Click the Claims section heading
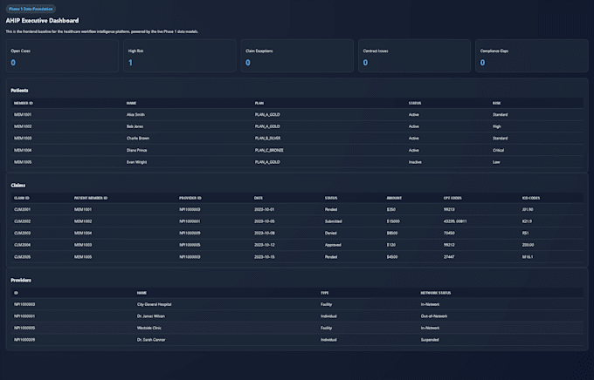This screenshot has height=380, width=594. coord(17,186)
